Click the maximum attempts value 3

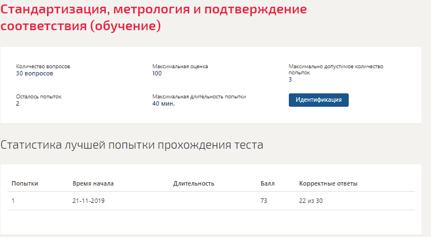pyautogui.click(x=291, y=79)
